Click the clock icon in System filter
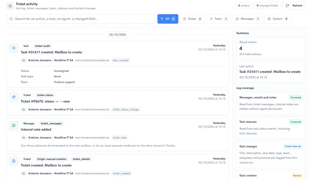The height and width of the screenshot is (179, 311). 269,19
